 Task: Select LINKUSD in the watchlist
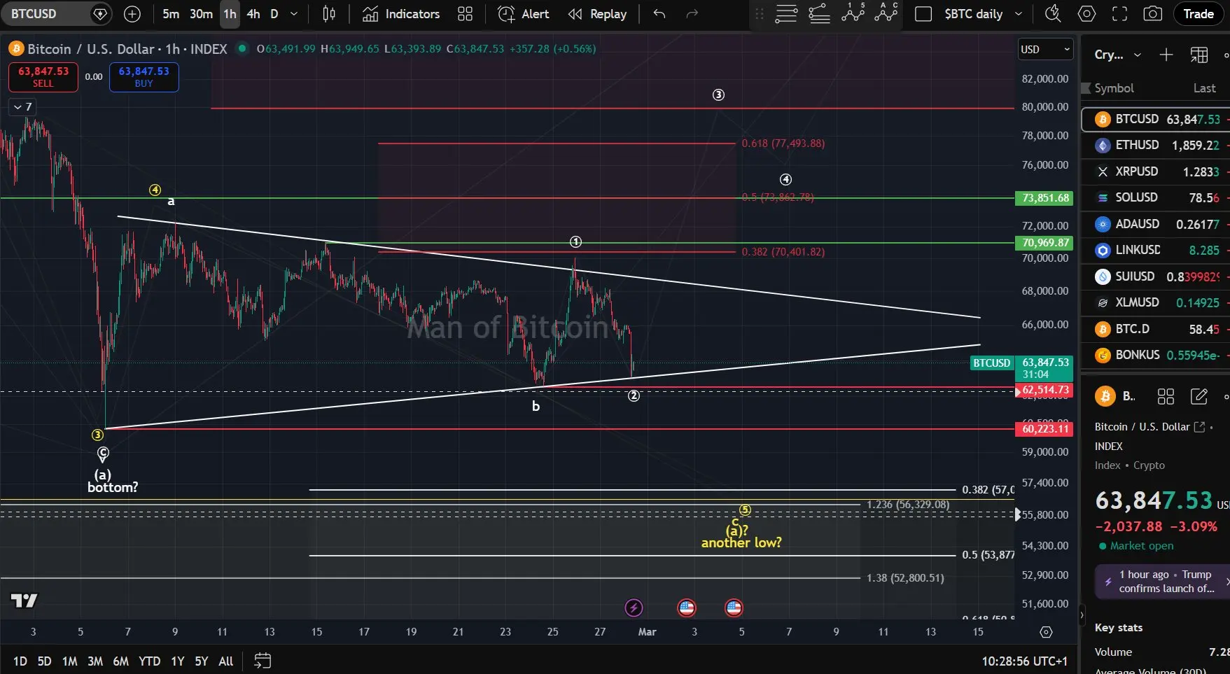(x=1156, y=250)
